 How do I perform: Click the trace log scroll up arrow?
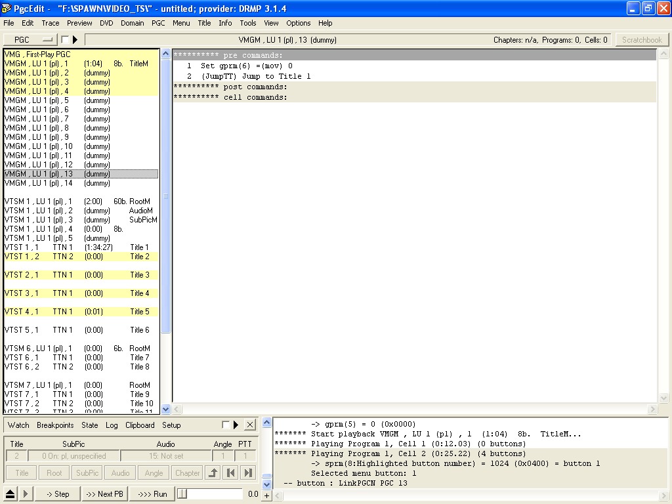266,423
